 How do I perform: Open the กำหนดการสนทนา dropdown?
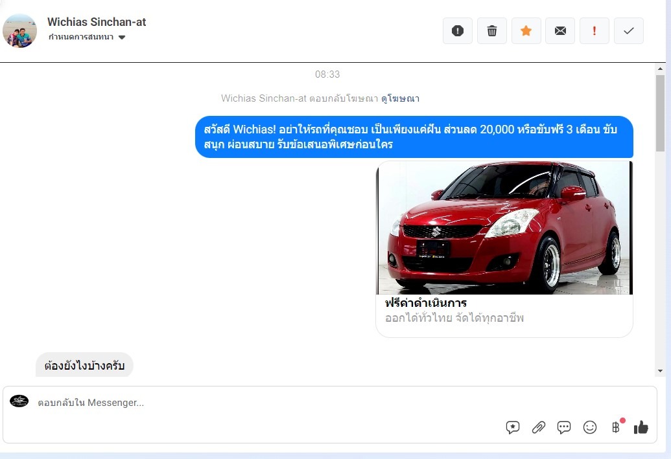tap(86, 37)
